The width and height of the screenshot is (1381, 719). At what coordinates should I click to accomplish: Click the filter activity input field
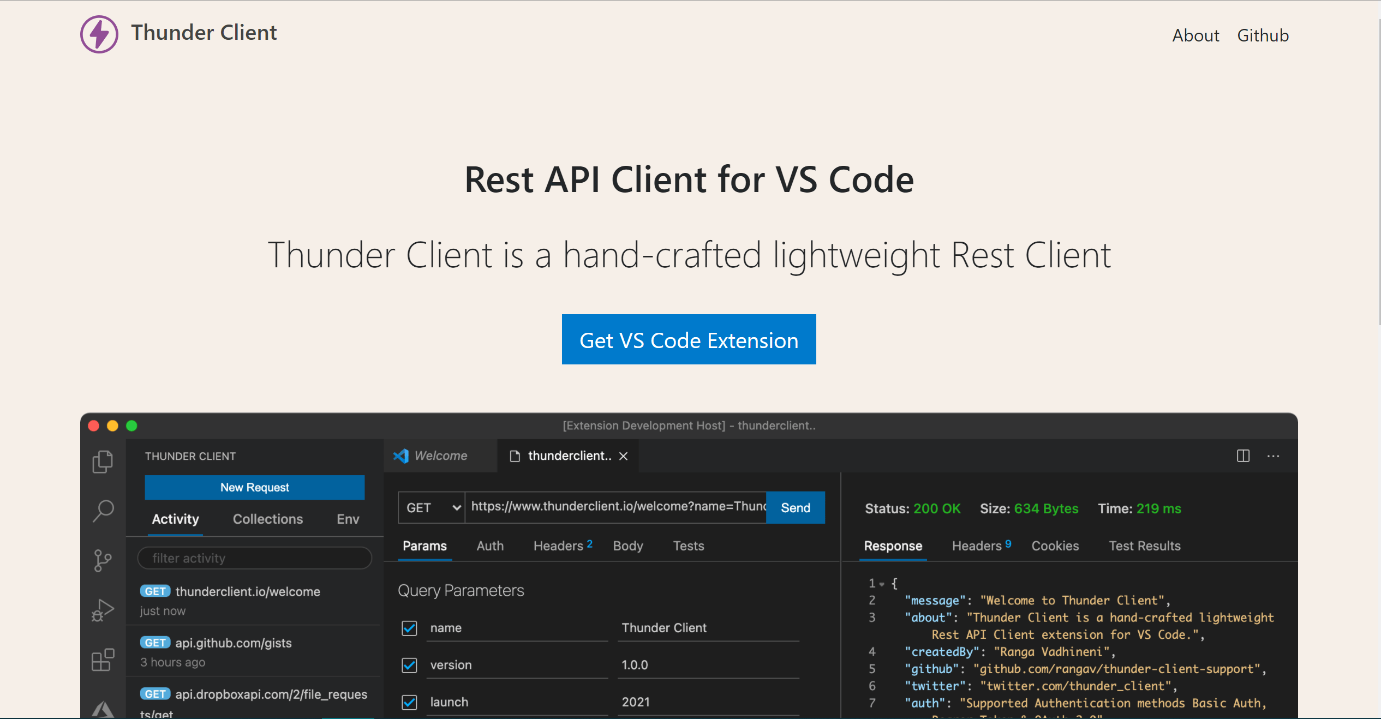(255, 558)
